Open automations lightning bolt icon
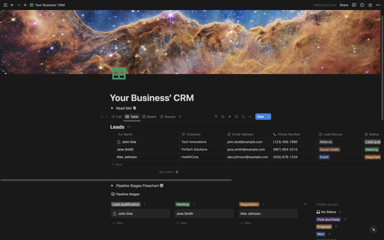This screenshot has height=240, width=384. (230, 117)
